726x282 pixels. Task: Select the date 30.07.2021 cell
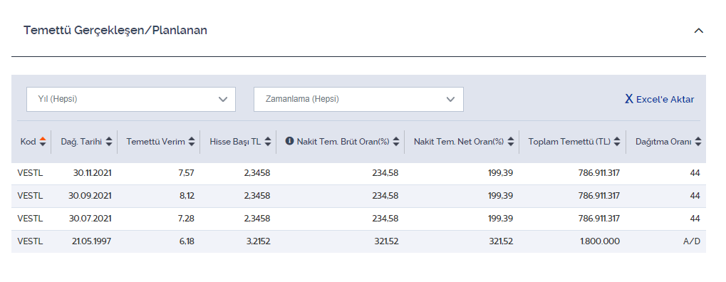point(90,219)
